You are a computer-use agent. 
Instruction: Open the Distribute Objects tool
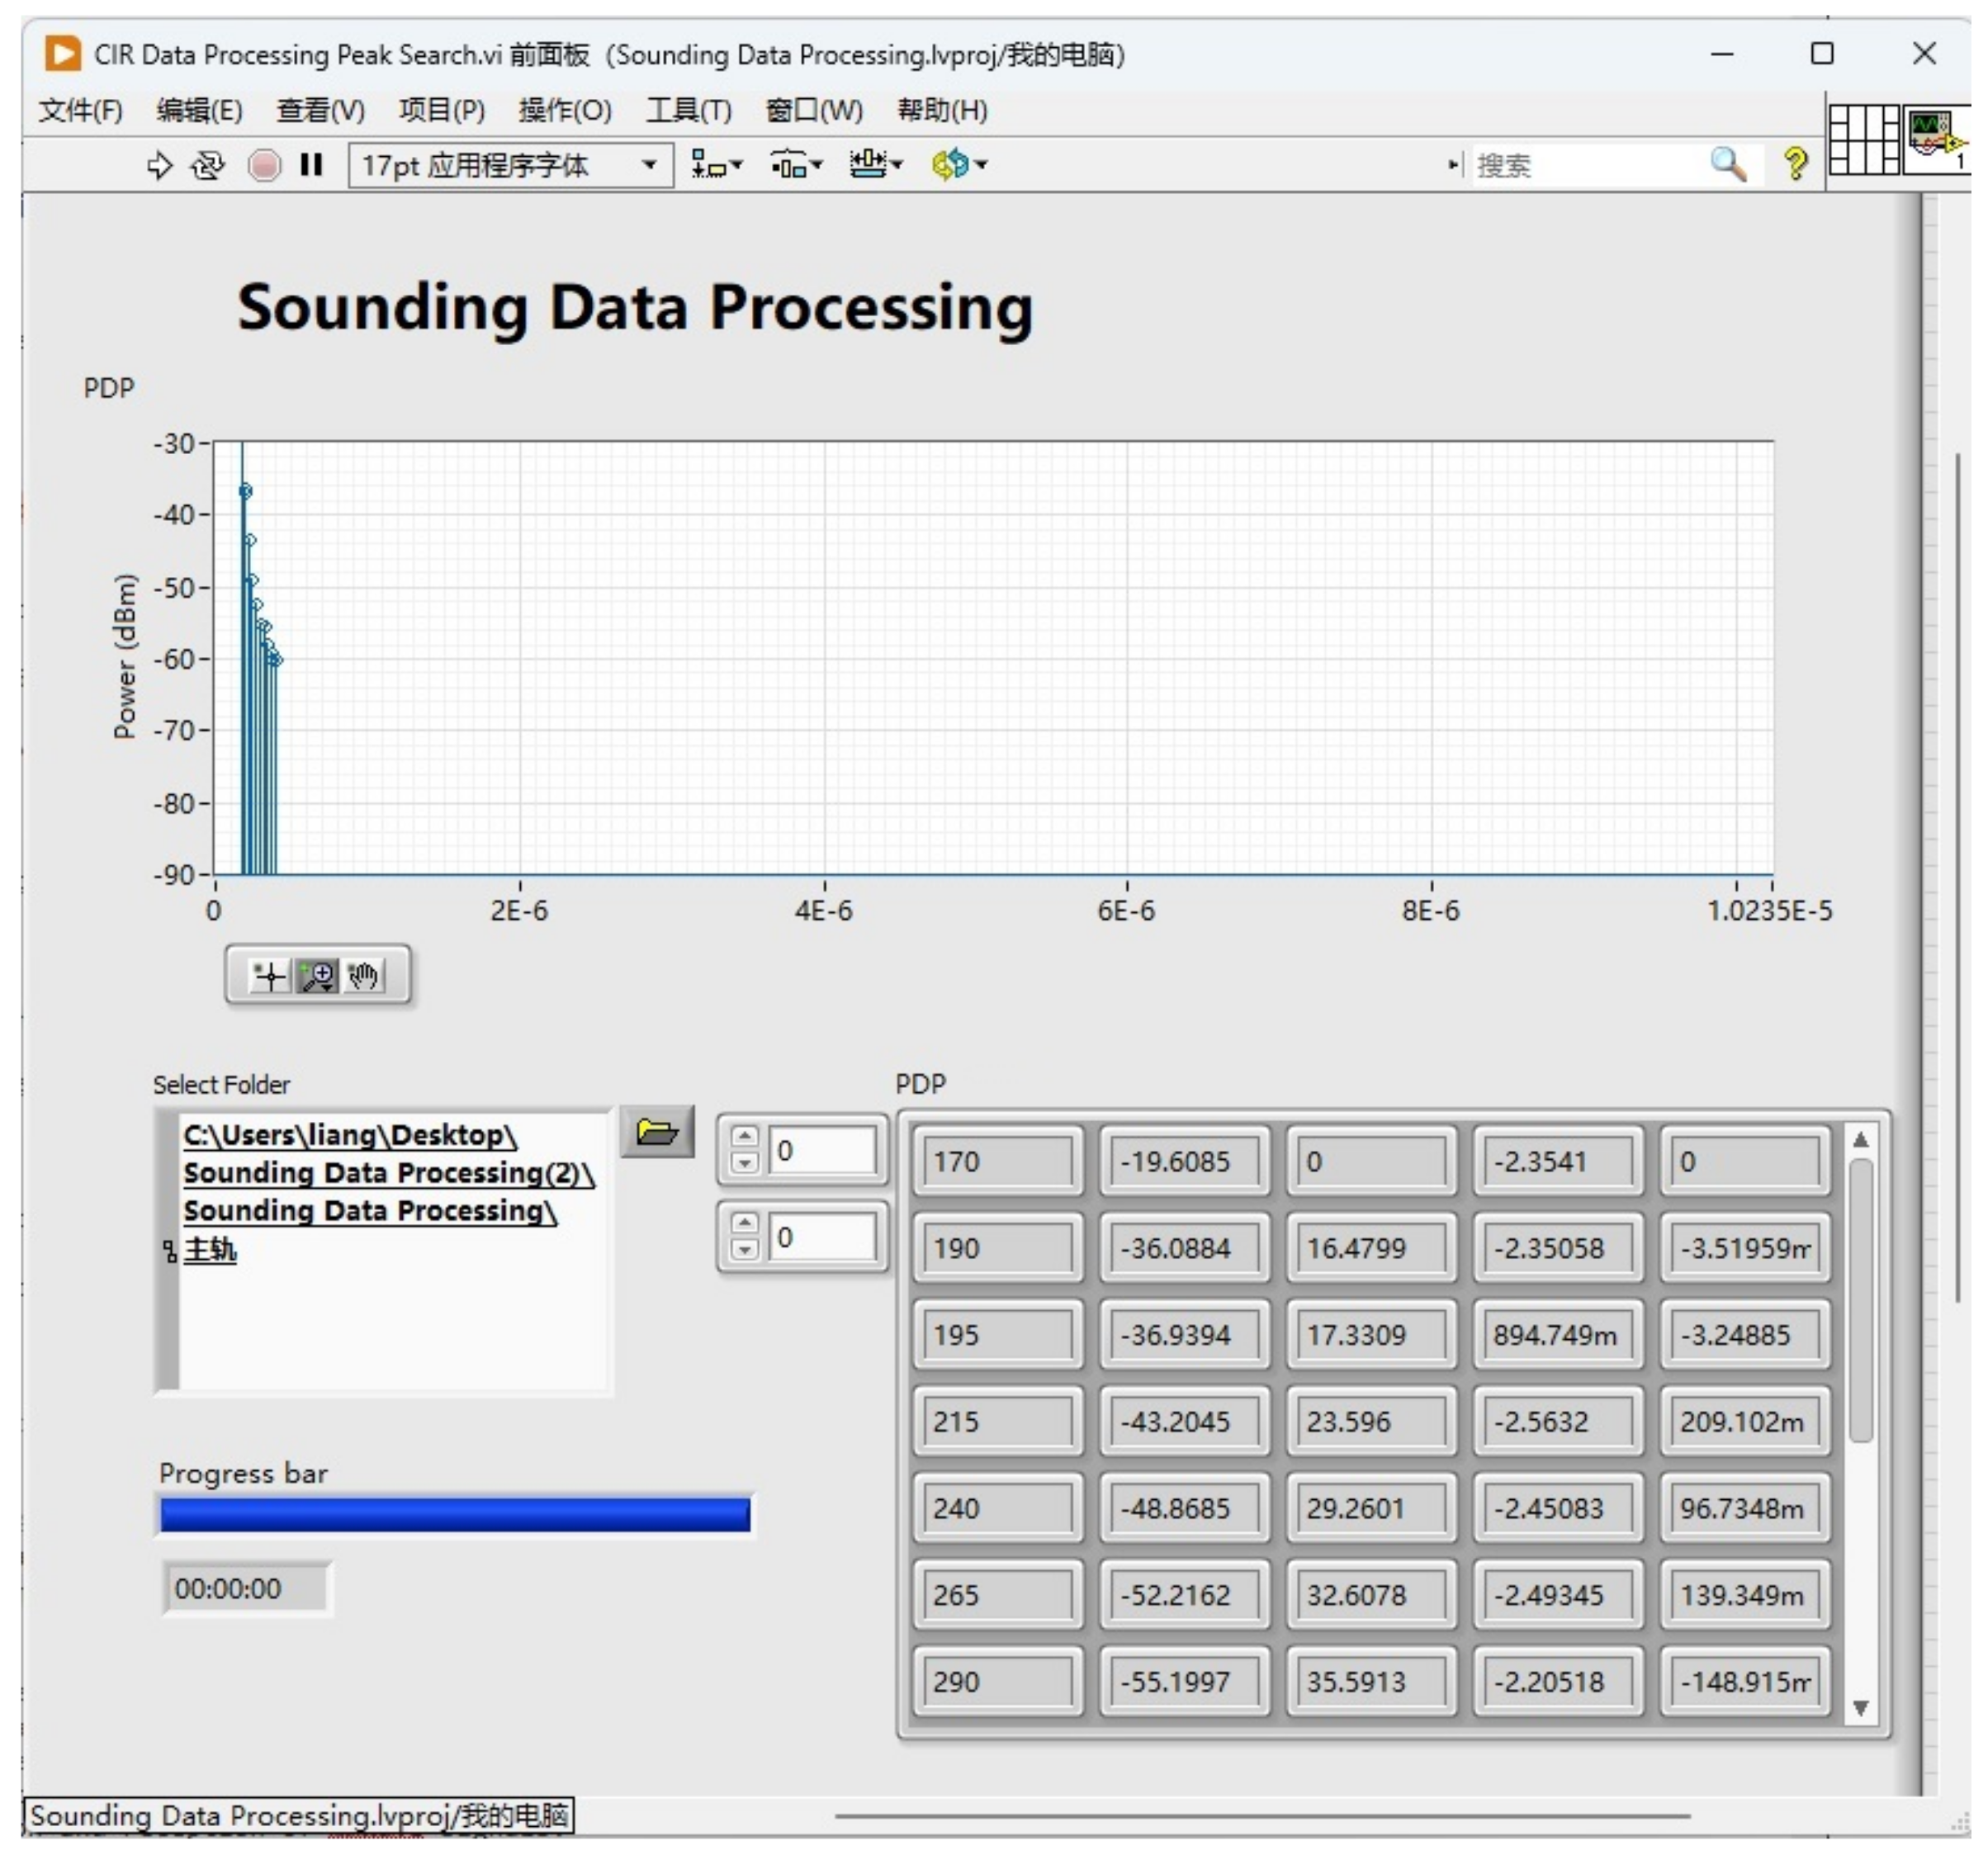pos(796,165)
